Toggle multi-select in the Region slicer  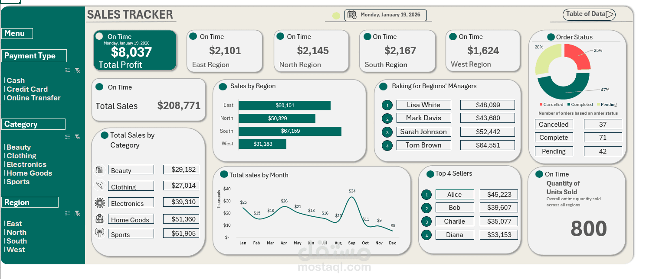[x=68, y=213]
